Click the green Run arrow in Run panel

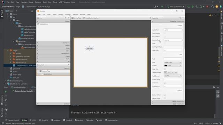click(x=6, y=92)
